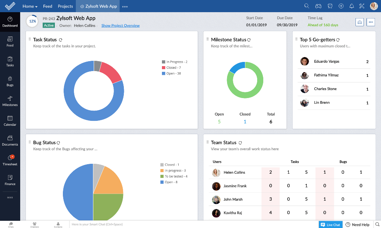Image resolution: width=381 pixels, height=228 pixels.
Task: Click the plus icon to add new item
Action: pyautogui.click(x=340, y=6)
